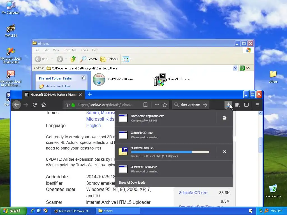
Task: Open Edit menu in others window
Action: pos(46,50)
